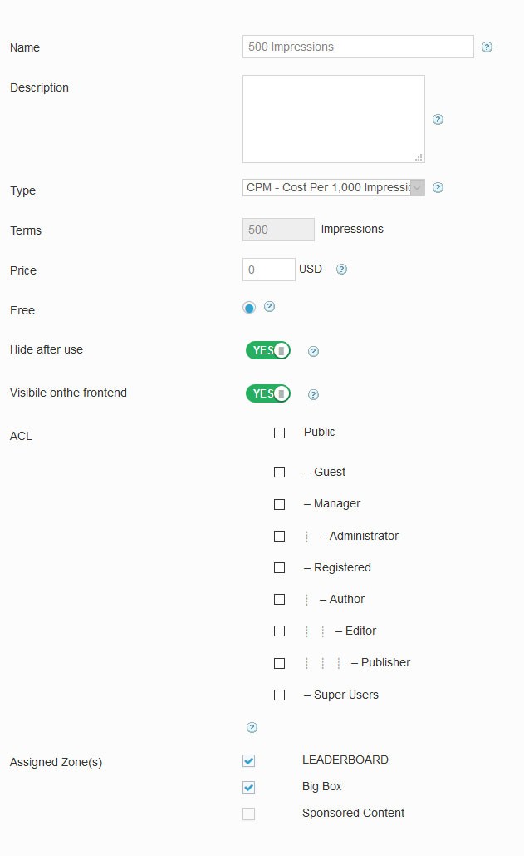Click help icon for Hide after use

[313, 351]
